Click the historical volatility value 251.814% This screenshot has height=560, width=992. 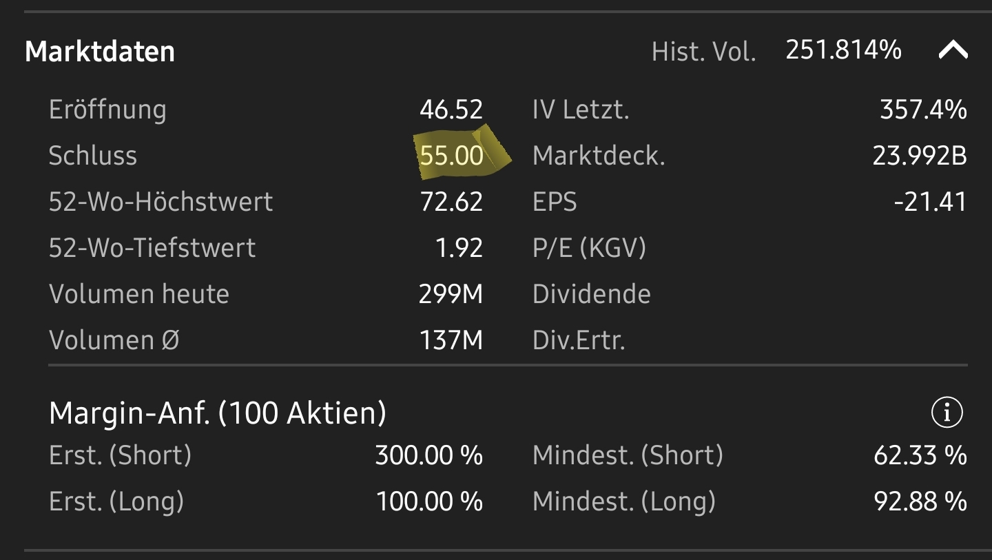(843, 50)
